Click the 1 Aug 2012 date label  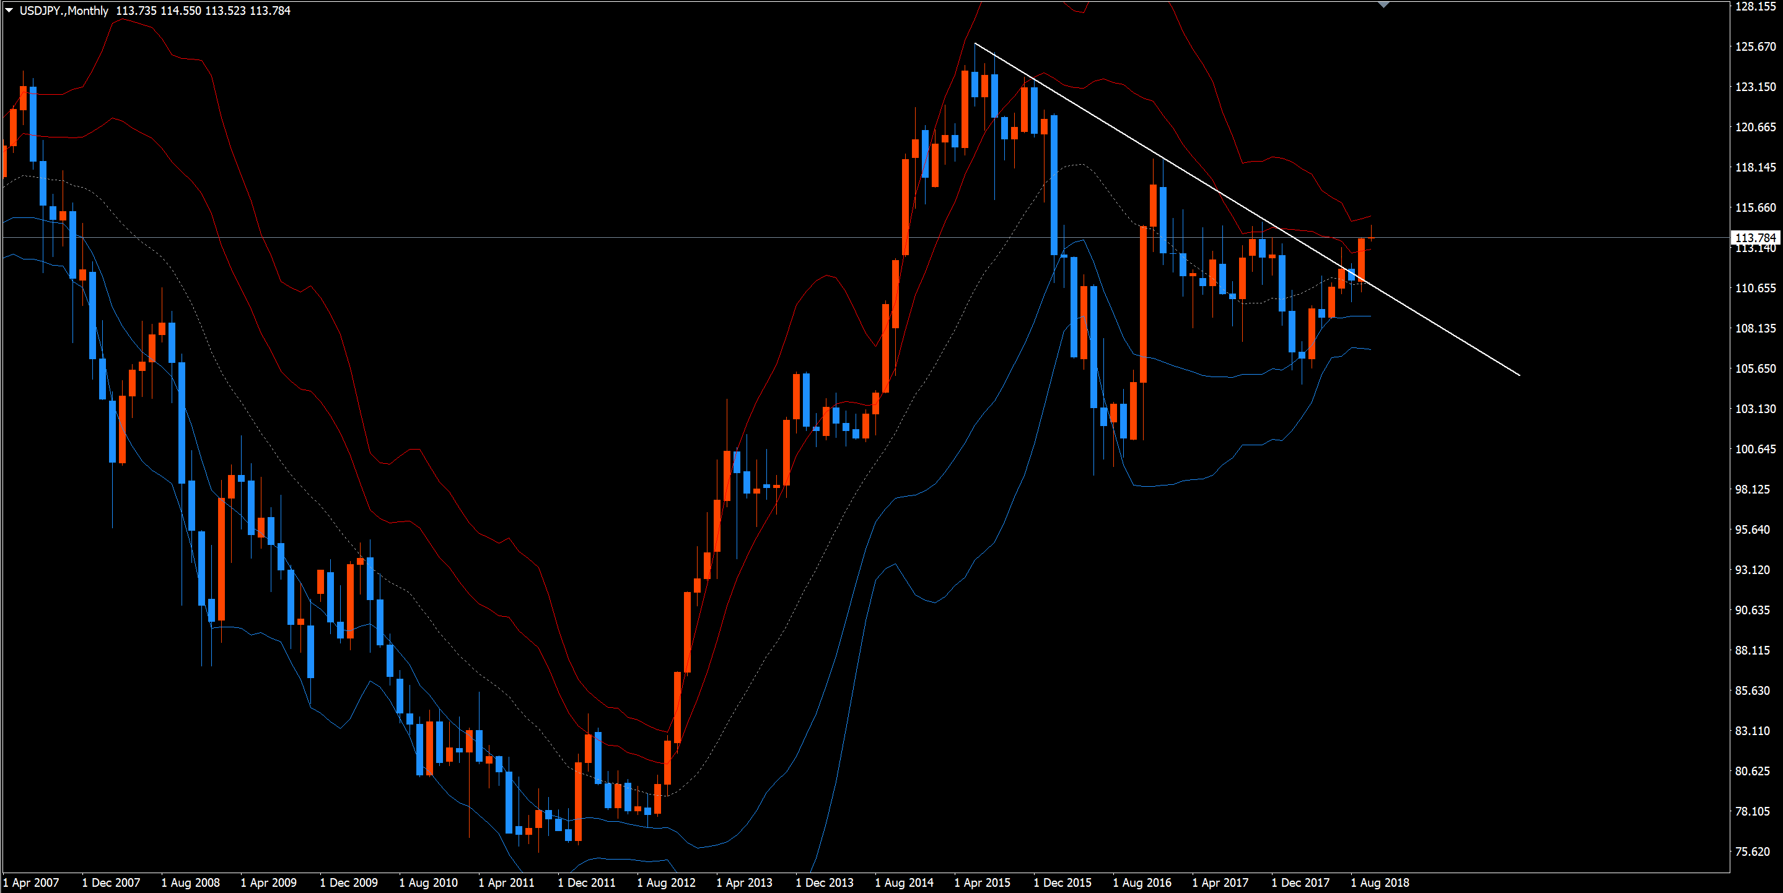click(666, 882)
